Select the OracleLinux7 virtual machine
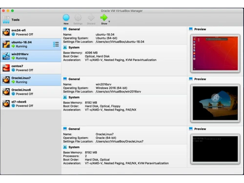Image resolution: width=244 pixels, height=183 pixels. 31,80
